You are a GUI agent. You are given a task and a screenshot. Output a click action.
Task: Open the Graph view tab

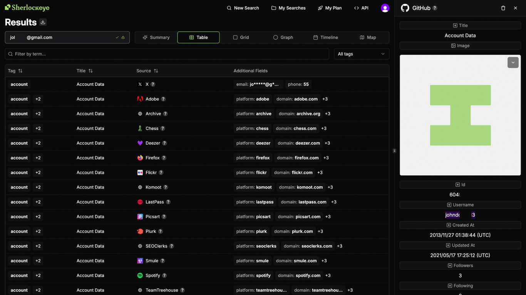[x=283, y=37]
